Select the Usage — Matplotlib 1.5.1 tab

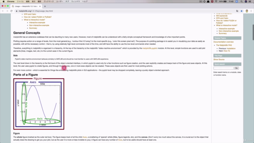pyautogui.click(x=27, y=6)
